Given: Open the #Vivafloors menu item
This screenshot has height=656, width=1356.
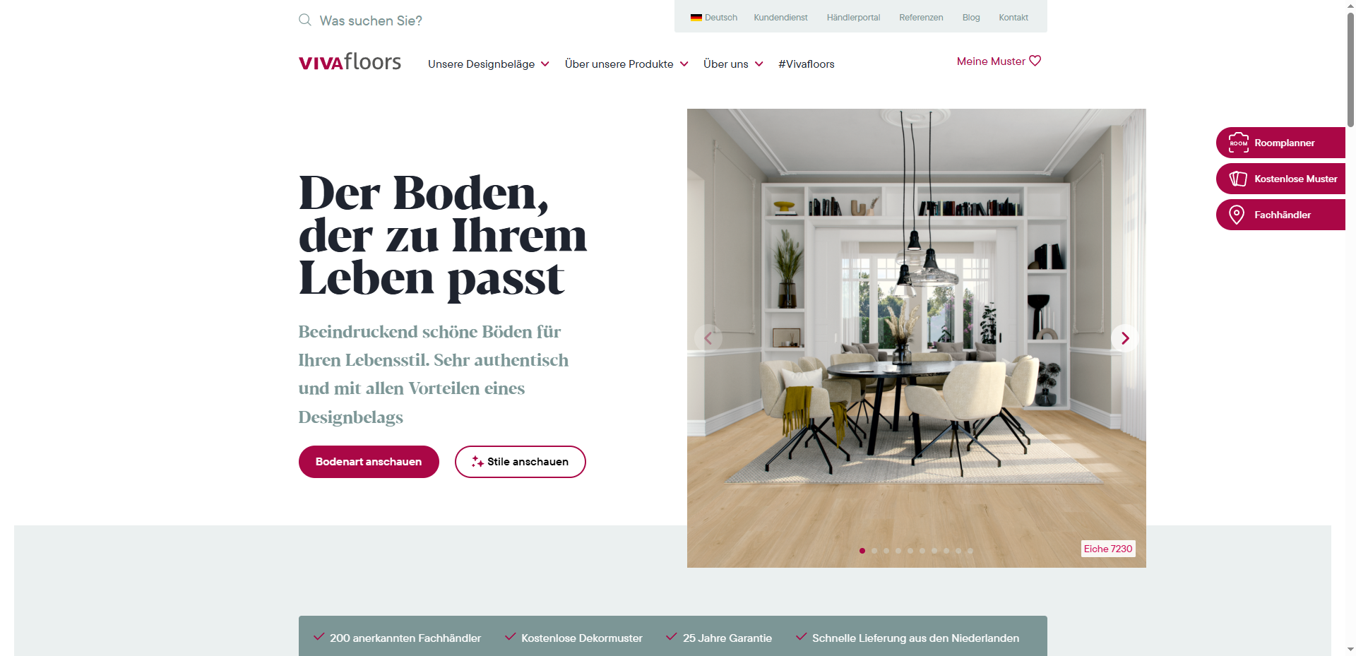Looking at the screenshot, I should tap(807, 64).
